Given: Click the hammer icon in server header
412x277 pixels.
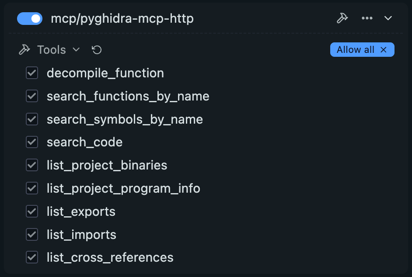Looking at the screenshot, I should (x=342, y=18).
